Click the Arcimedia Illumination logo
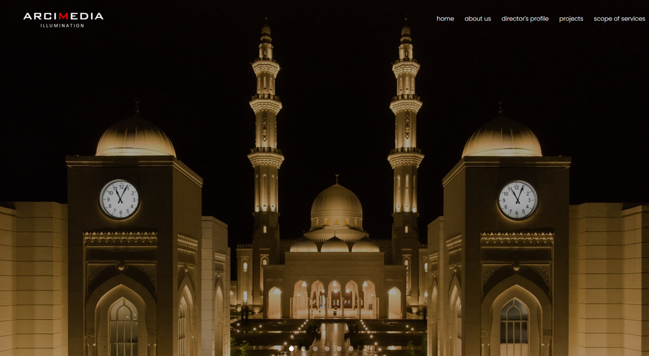 [x=63, y=19]
